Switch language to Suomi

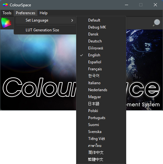coord(101,125)
